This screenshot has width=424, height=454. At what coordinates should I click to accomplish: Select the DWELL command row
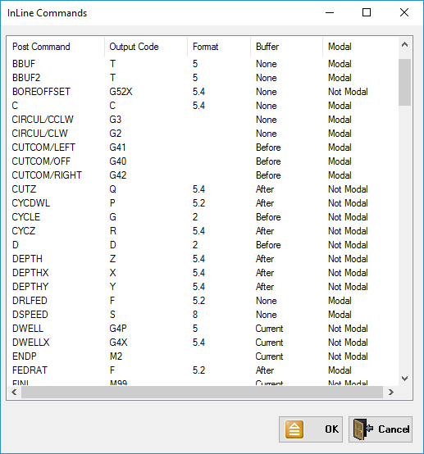pos(203,329)
